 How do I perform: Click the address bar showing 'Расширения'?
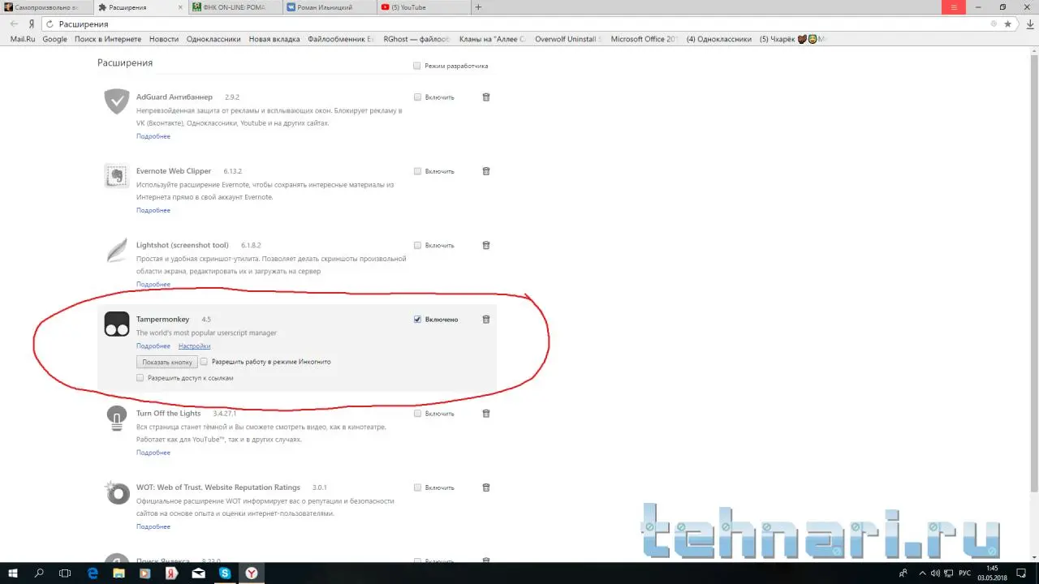[519, 24]
